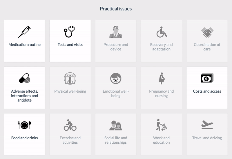Select the wheelchair Recovery and adaptation icon

162,32
